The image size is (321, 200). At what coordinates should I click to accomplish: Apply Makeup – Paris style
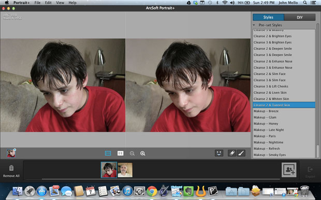tap(284, 136)
